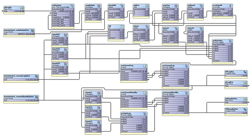This screenshot has height=138, width=252.
Task: Click the pass-thru icon on ptLagPos block
Action: [245, 83]
